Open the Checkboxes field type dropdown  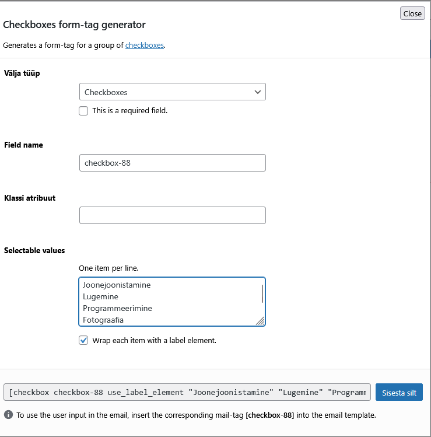pyautogui.click(x=172, y=92)
